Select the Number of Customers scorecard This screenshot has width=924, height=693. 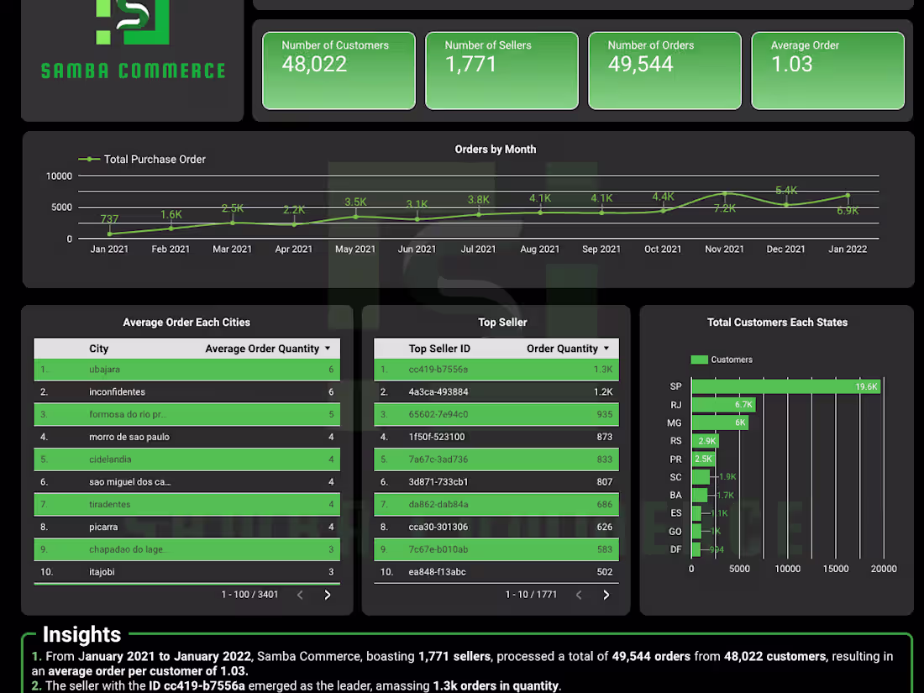[339, 71]
